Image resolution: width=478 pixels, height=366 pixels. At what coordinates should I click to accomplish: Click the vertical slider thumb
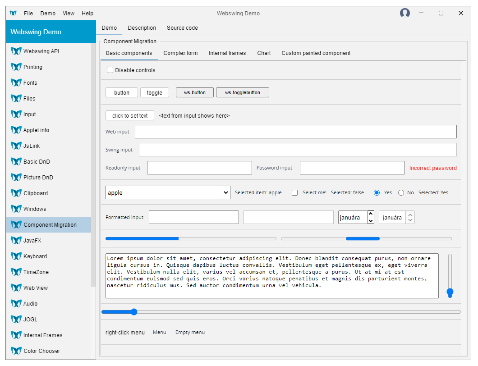click(x=450, y=293)
